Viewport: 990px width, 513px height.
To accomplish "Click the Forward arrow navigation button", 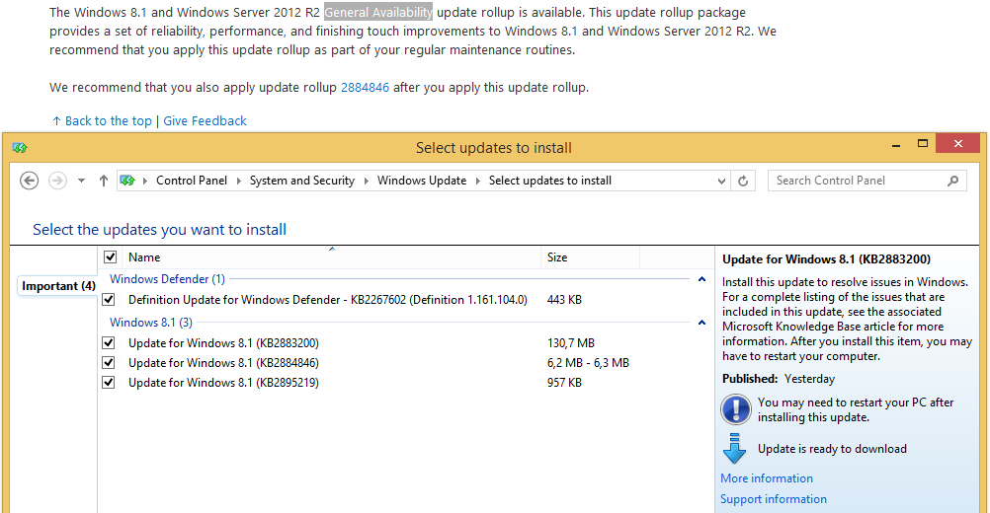I will pos(57,181).
